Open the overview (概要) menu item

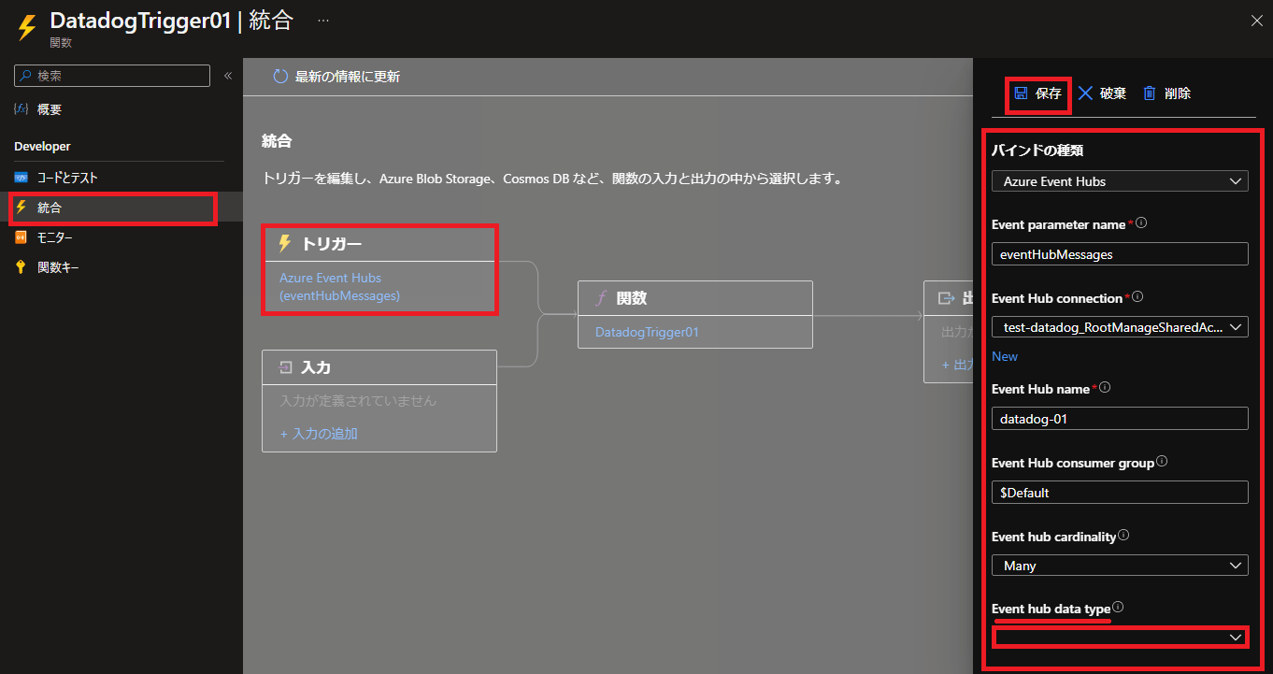pos(122,109)
